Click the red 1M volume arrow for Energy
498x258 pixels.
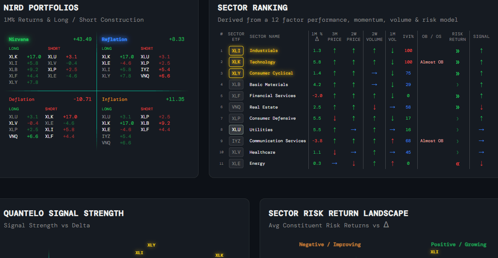pos(393,163)
